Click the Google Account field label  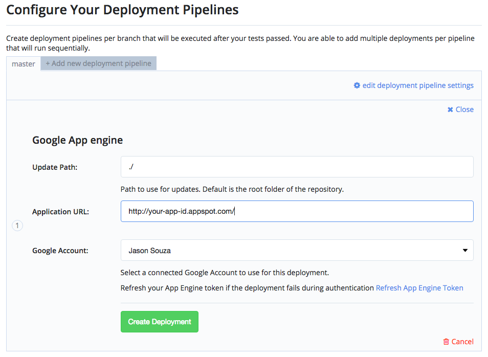pyautogui.click(x=60, y=251)
